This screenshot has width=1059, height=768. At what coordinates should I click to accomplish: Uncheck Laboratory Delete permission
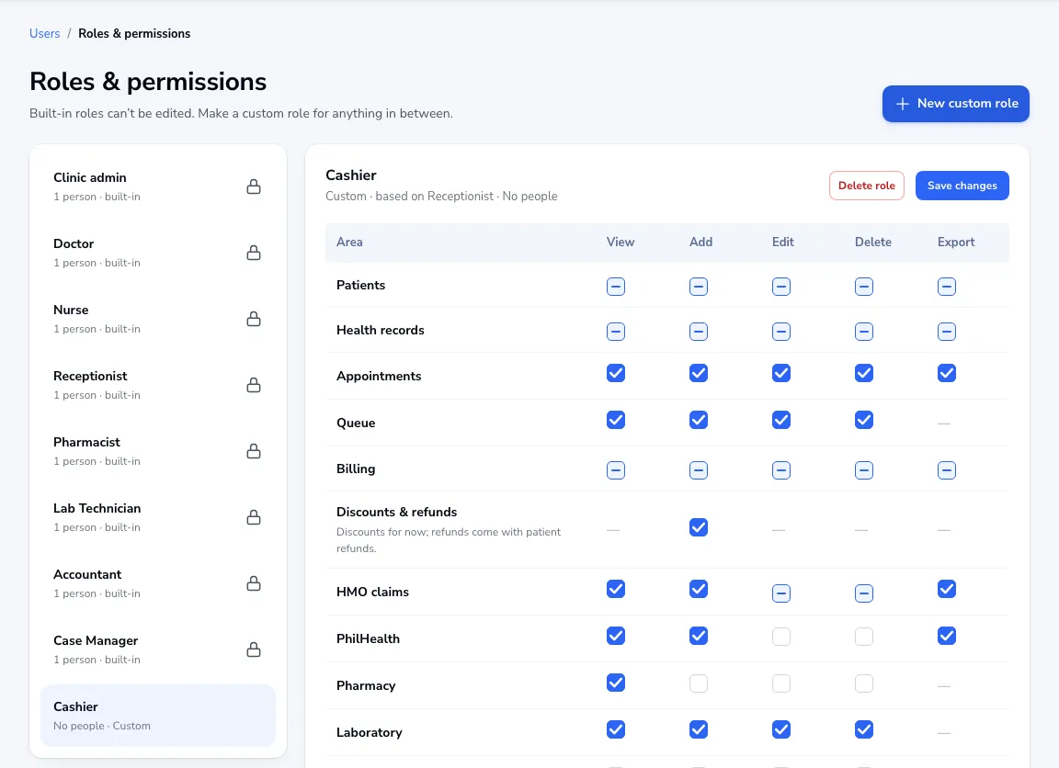pos(864,729)
